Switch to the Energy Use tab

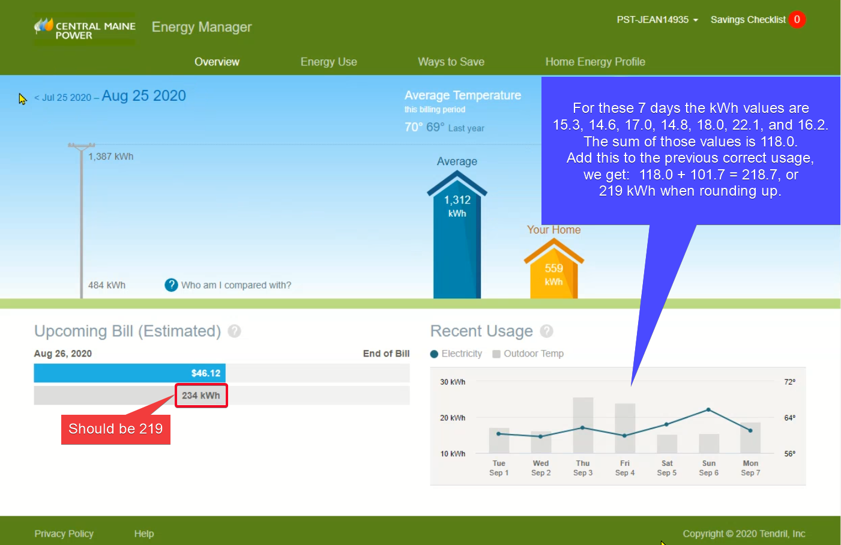pos(328,62)
